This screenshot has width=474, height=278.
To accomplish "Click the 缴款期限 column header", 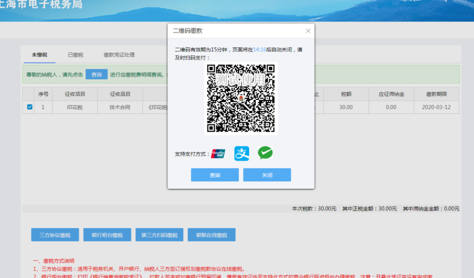I will [437, 94].
